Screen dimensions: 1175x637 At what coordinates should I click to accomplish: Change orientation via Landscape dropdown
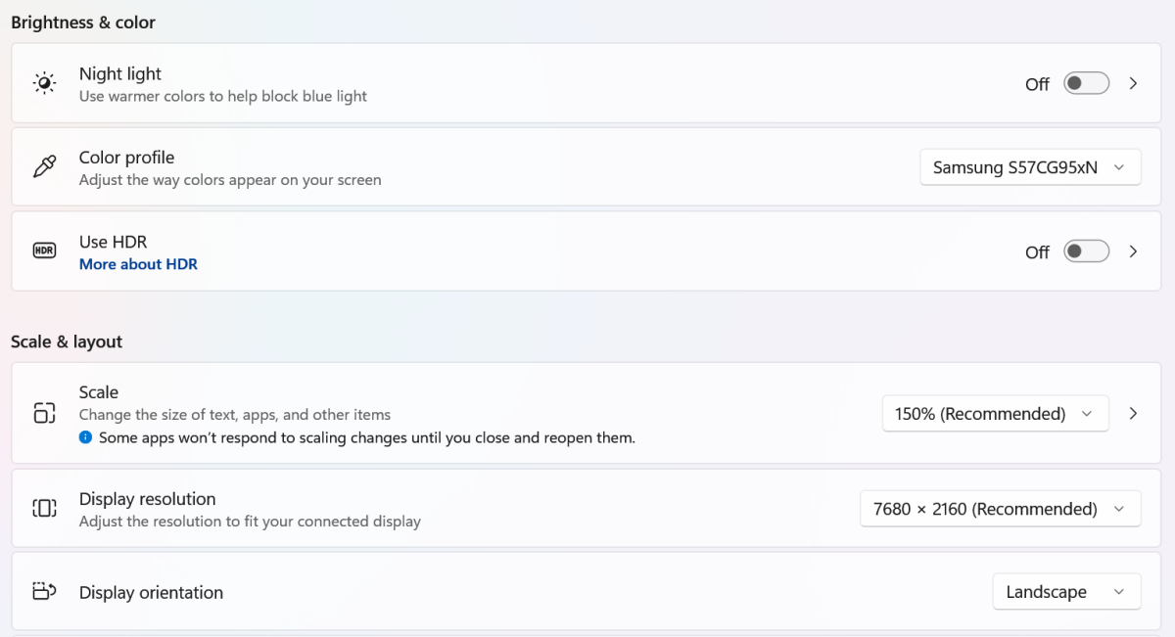(x=1066, y=592)
